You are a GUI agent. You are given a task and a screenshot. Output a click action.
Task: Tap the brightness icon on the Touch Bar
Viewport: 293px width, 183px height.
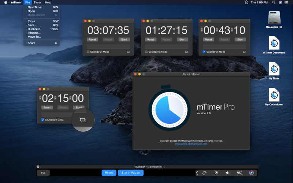click(216, 173)
